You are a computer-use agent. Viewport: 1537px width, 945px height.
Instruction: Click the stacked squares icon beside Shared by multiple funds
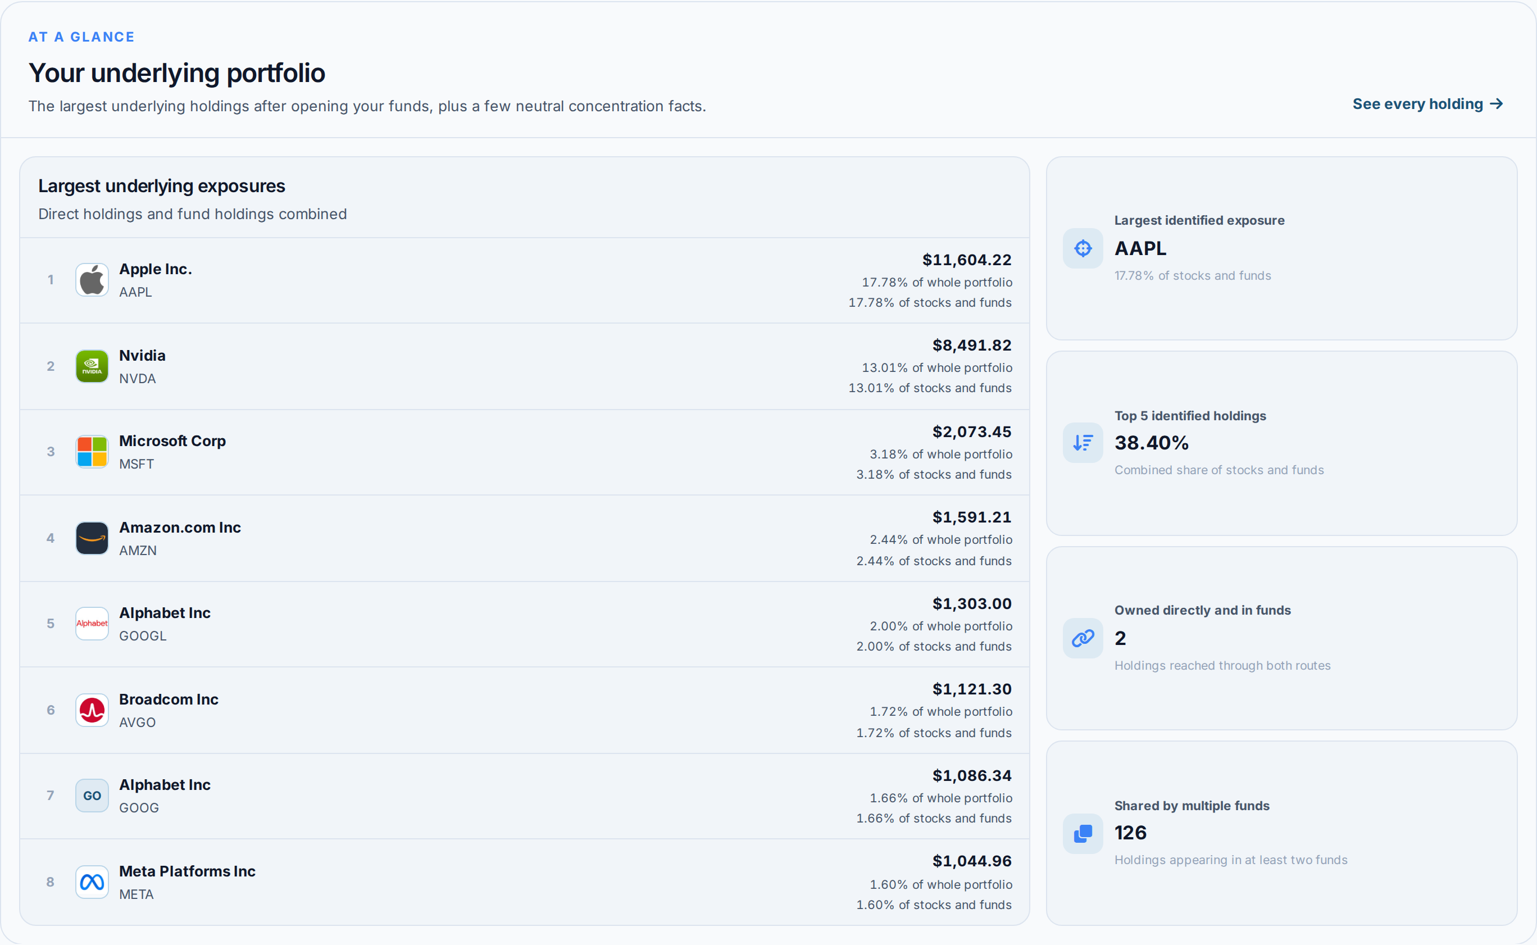(x=1083, y=833)
